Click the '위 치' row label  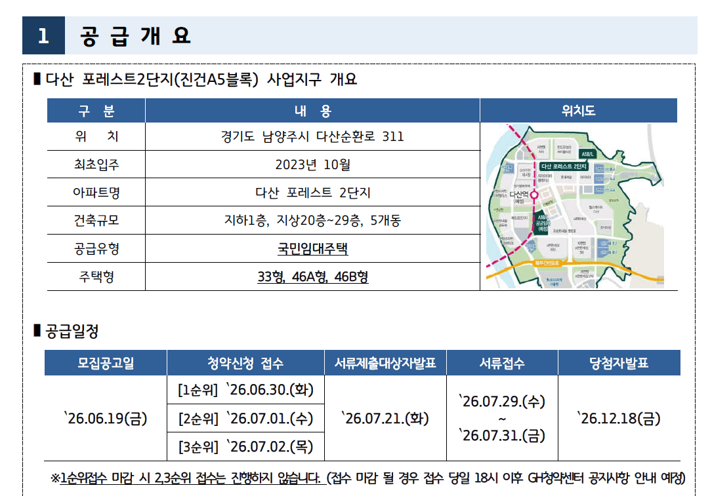[x=96, y=136]
